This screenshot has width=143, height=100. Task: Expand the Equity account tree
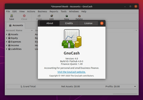coord(7,38)
